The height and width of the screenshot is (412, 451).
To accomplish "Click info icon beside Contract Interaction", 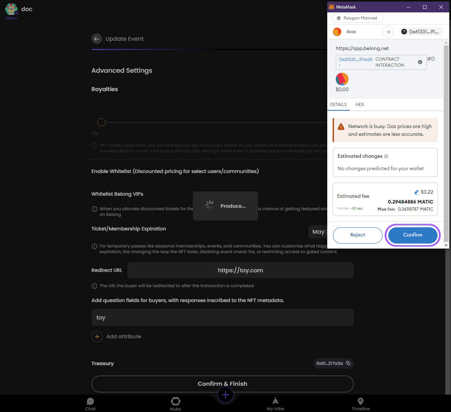I will click(x=420, y=62).
